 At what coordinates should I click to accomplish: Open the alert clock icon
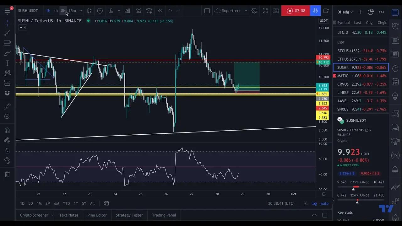pos(149,11)
